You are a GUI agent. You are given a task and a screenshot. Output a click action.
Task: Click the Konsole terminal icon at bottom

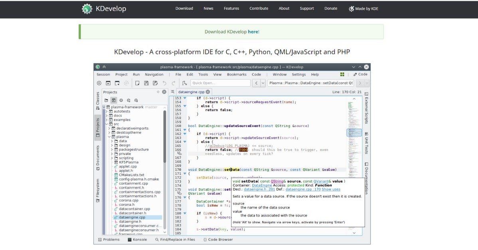130,240
